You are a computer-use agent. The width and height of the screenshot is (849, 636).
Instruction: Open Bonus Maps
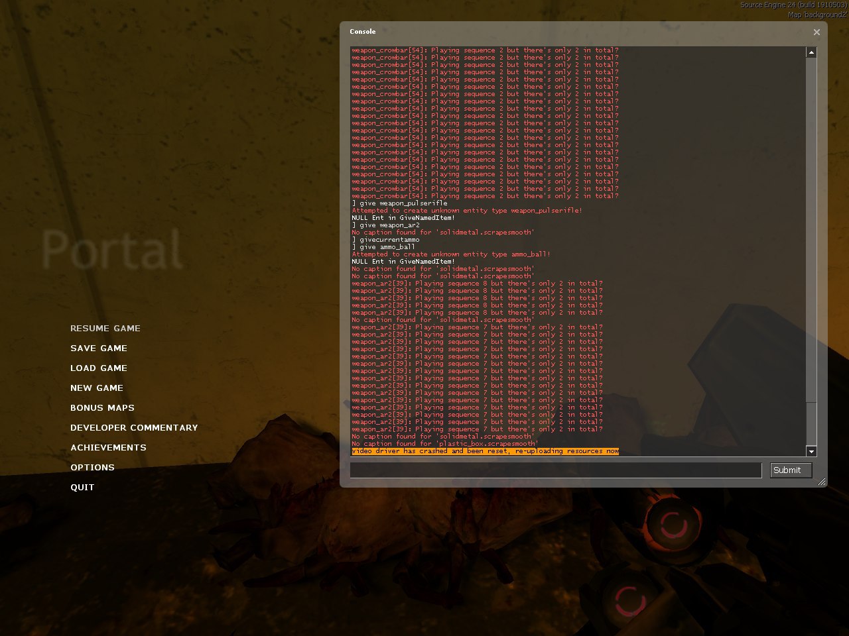(x=102, y=408)
